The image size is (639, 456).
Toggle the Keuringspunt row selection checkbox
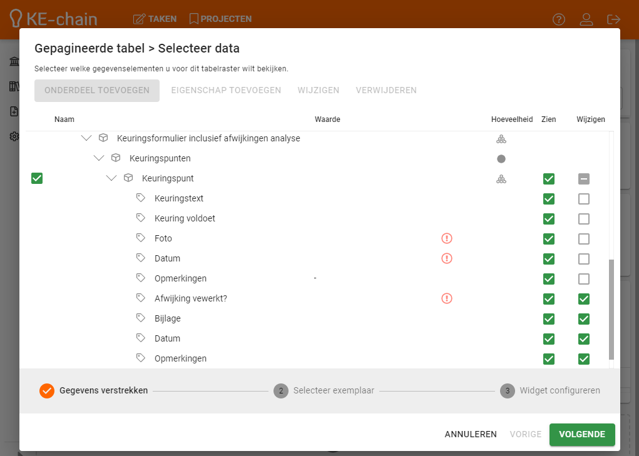tap(37, 179)
